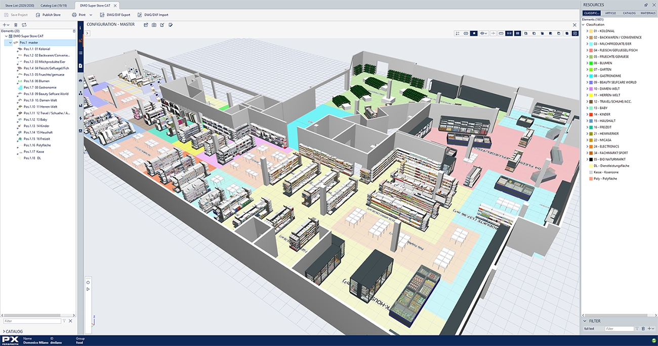Click the first copy-style icon in viewport toolbar
This screenshot has width=658, height=346.
pos(525,33)
